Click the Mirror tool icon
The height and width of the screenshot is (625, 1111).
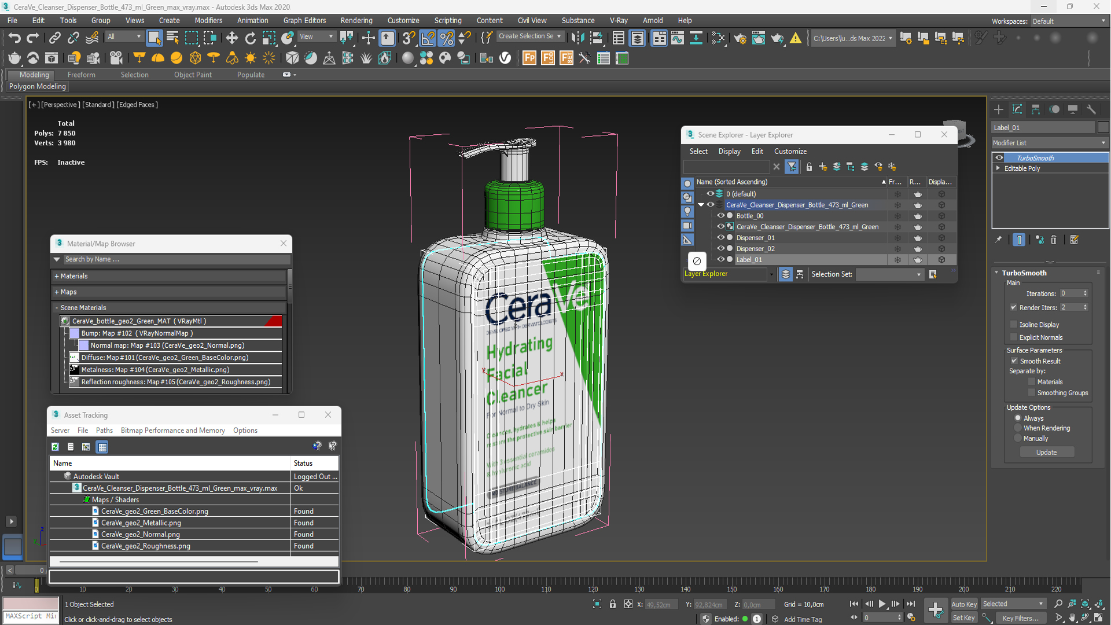coord(577,38)
